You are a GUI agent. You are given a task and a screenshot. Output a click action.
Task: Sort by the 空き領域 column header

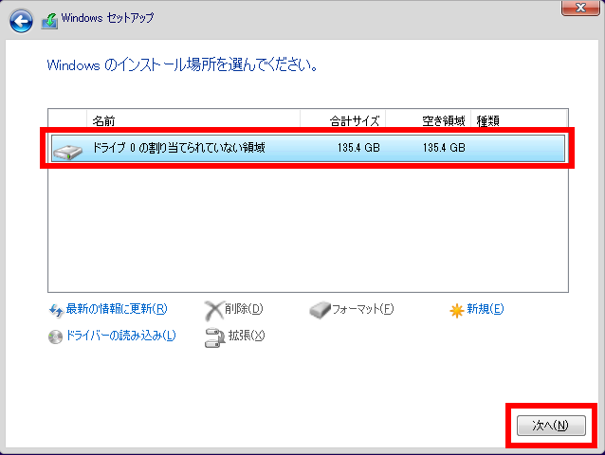tap(443, 121)
